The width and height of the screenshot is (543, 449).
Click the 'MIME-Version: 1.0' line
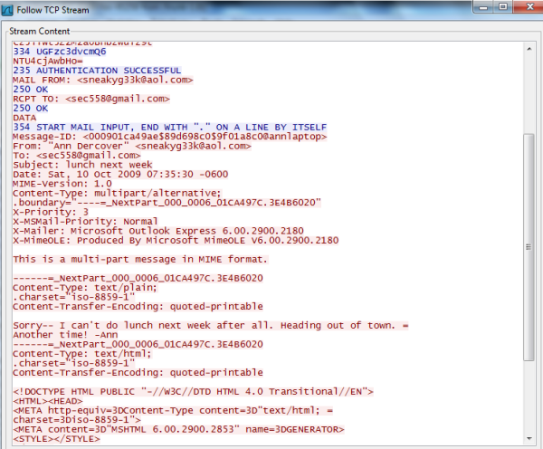62,184
